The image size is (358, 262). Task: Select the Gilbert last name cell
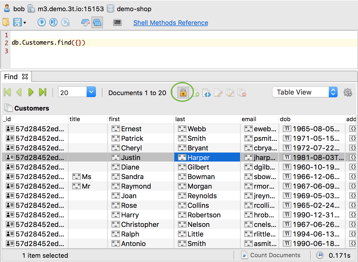pos(207,167)
